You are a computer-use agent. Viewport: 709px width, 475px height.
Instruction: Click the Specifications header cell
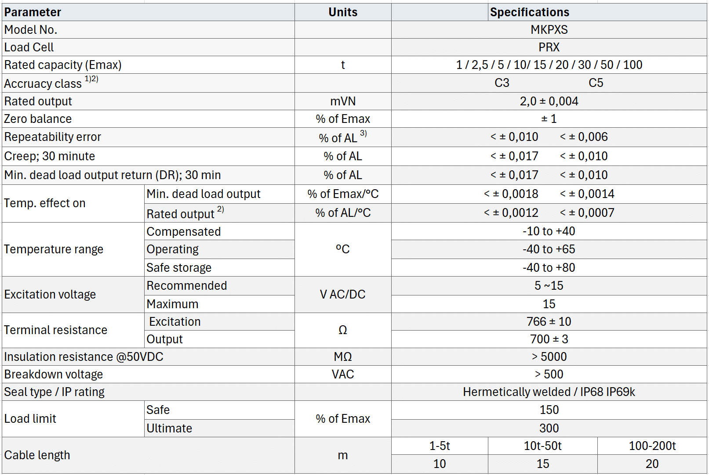coord(529,12)
